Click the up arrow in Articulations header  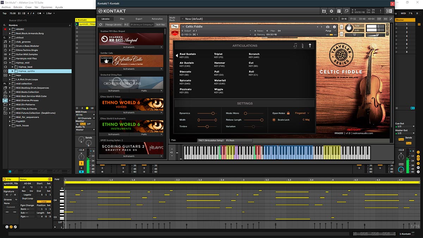tap(310, 45)
